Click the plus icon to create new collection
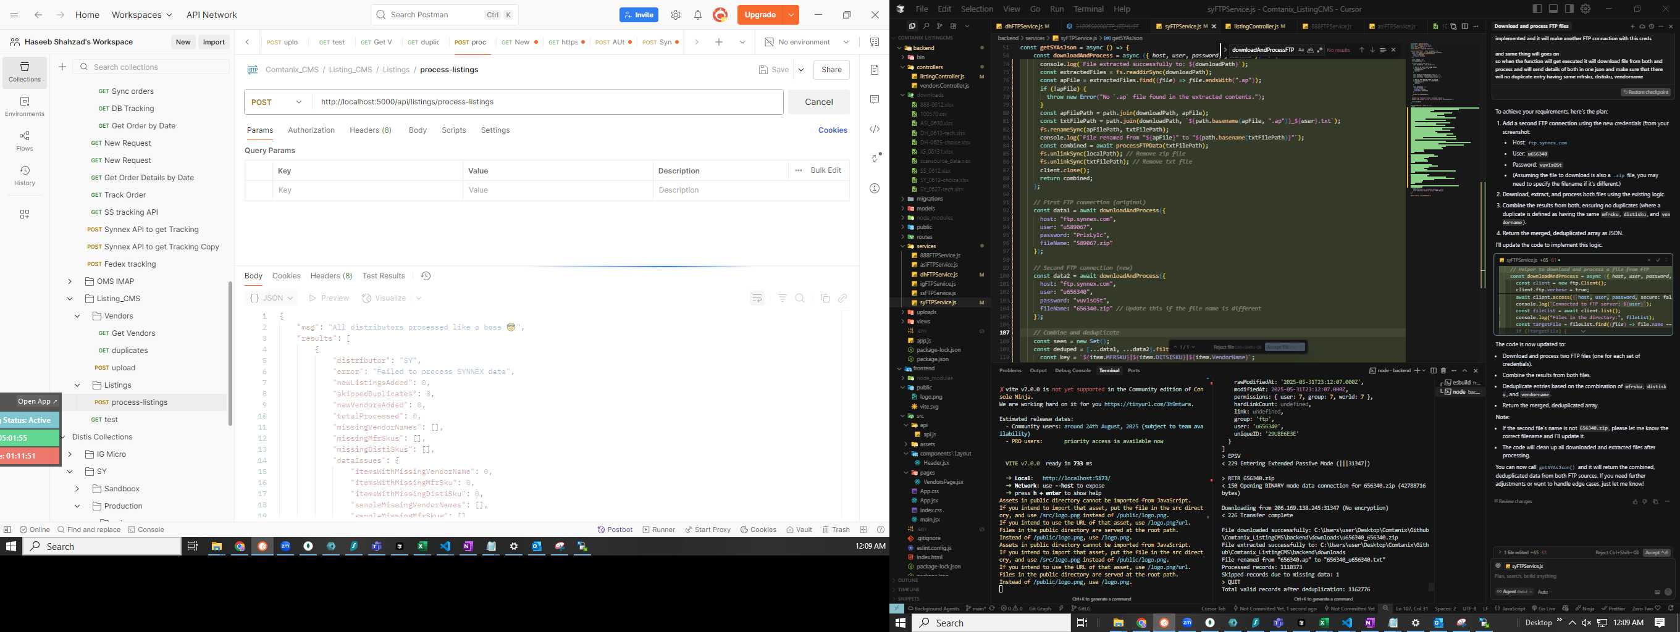The width and height of the screenshot is (1680, 632). (62, 67)
